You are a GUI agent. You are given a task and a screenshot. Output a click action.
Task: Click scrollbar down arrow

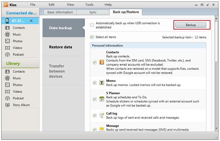point(216,129)
